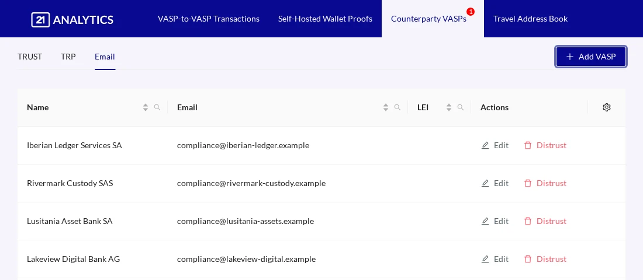This screenshot has height=280, width=643.
Task: Click the Add VASP button
Action: [591, 57]
